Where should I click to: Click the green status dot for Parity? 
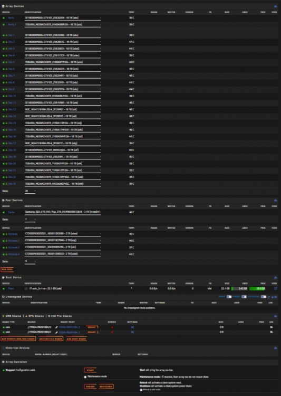click(4, 18)
